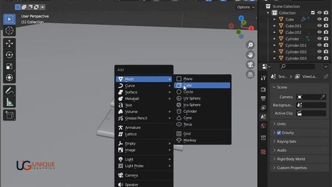
Task: Choose the Add Cube tool
Action: (x=9, y=115)
